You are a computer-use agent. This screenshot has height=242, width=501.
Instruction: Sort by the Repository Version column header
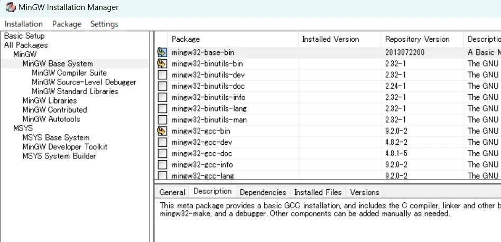click(x=422, y=39)
